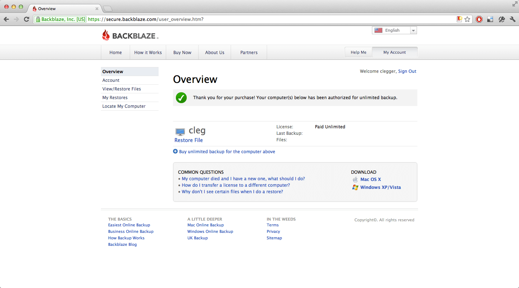The width and height of the screenshot is (519, 288).
Task: Click the blue squares extension icon
Action: (490, 19)
